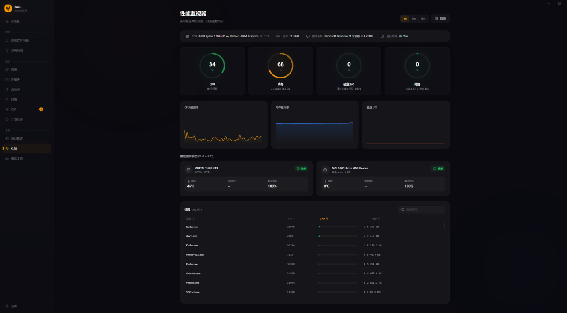Open the 软件 section in the sidebar
The image size is (567, 313).
pos(26,109)
